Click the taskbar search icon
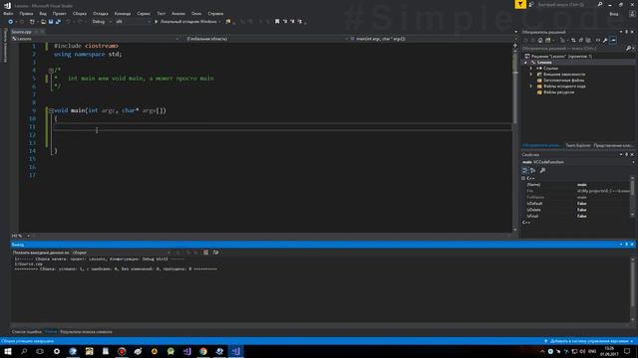Viewport: 638px width, 358px height. tap(24, 351)
